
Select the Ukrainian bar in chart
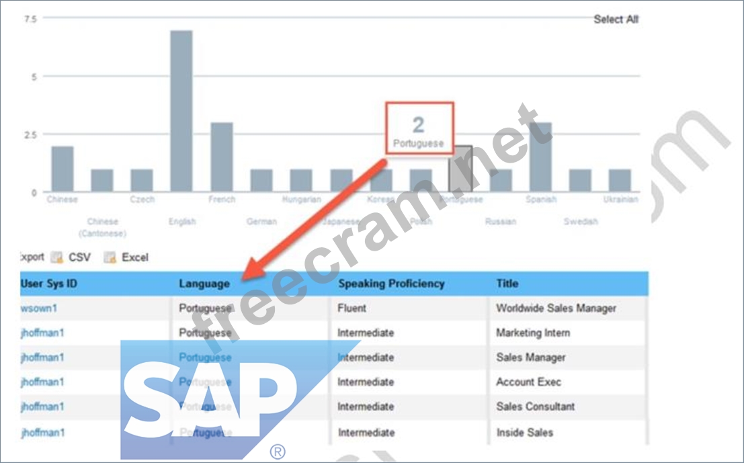620,181
